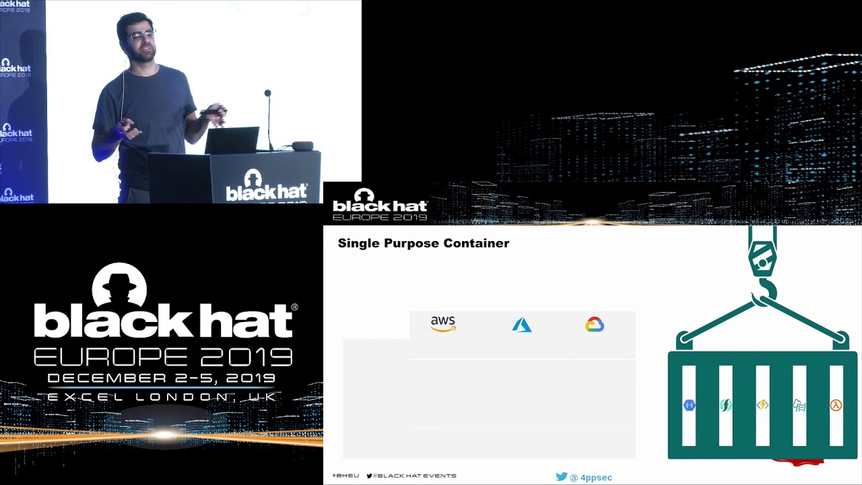Screen dimensions: 862x485
Task: Click the black hat logo on podium
Action: pyautogui.click(x=267, y=186)
